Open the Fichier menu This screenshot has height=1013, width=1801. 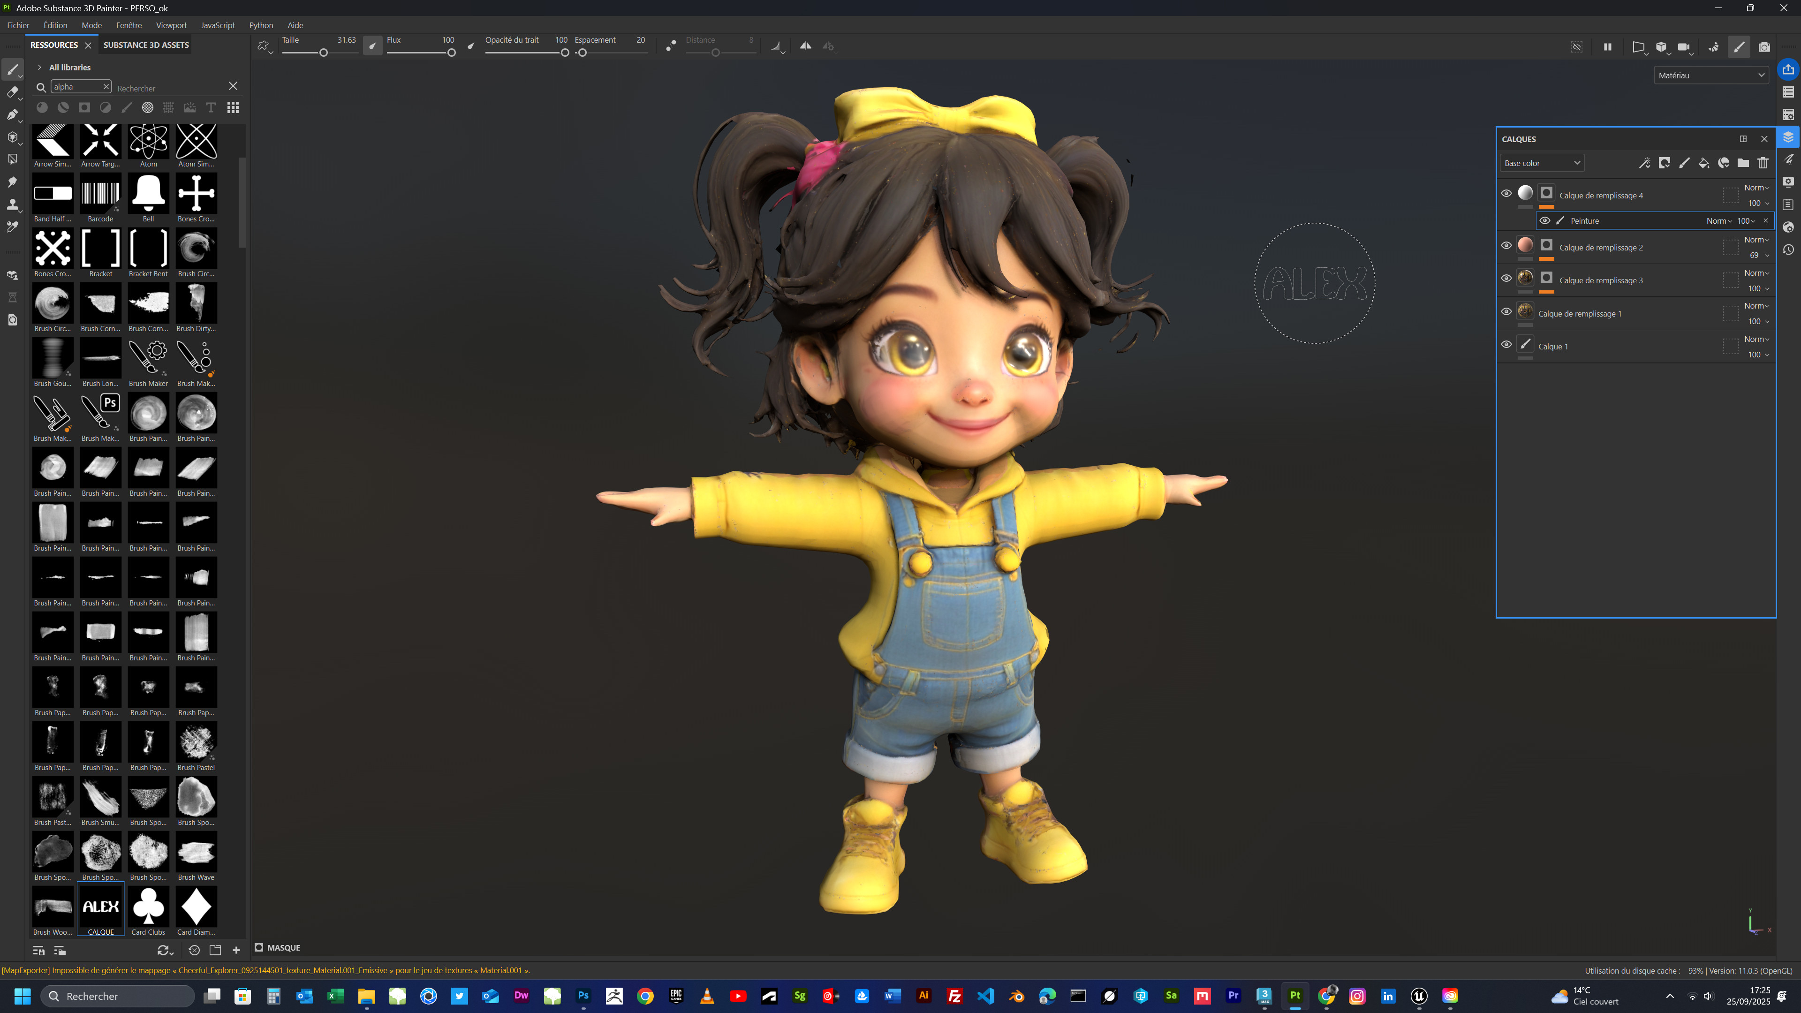coord(18,25)
